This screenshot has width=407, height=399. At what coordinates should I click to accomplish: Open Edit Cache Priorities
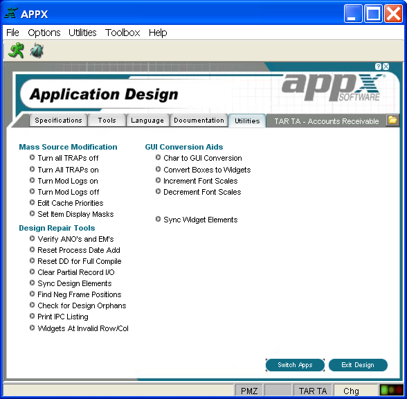pyautogui.click(x=71, y=203)
